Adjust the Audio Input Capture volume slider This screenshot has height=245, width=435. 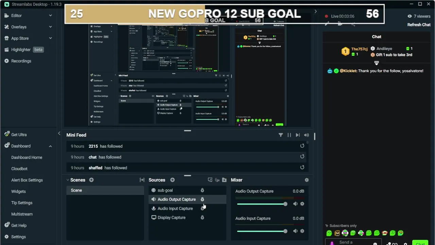[262, 231]
